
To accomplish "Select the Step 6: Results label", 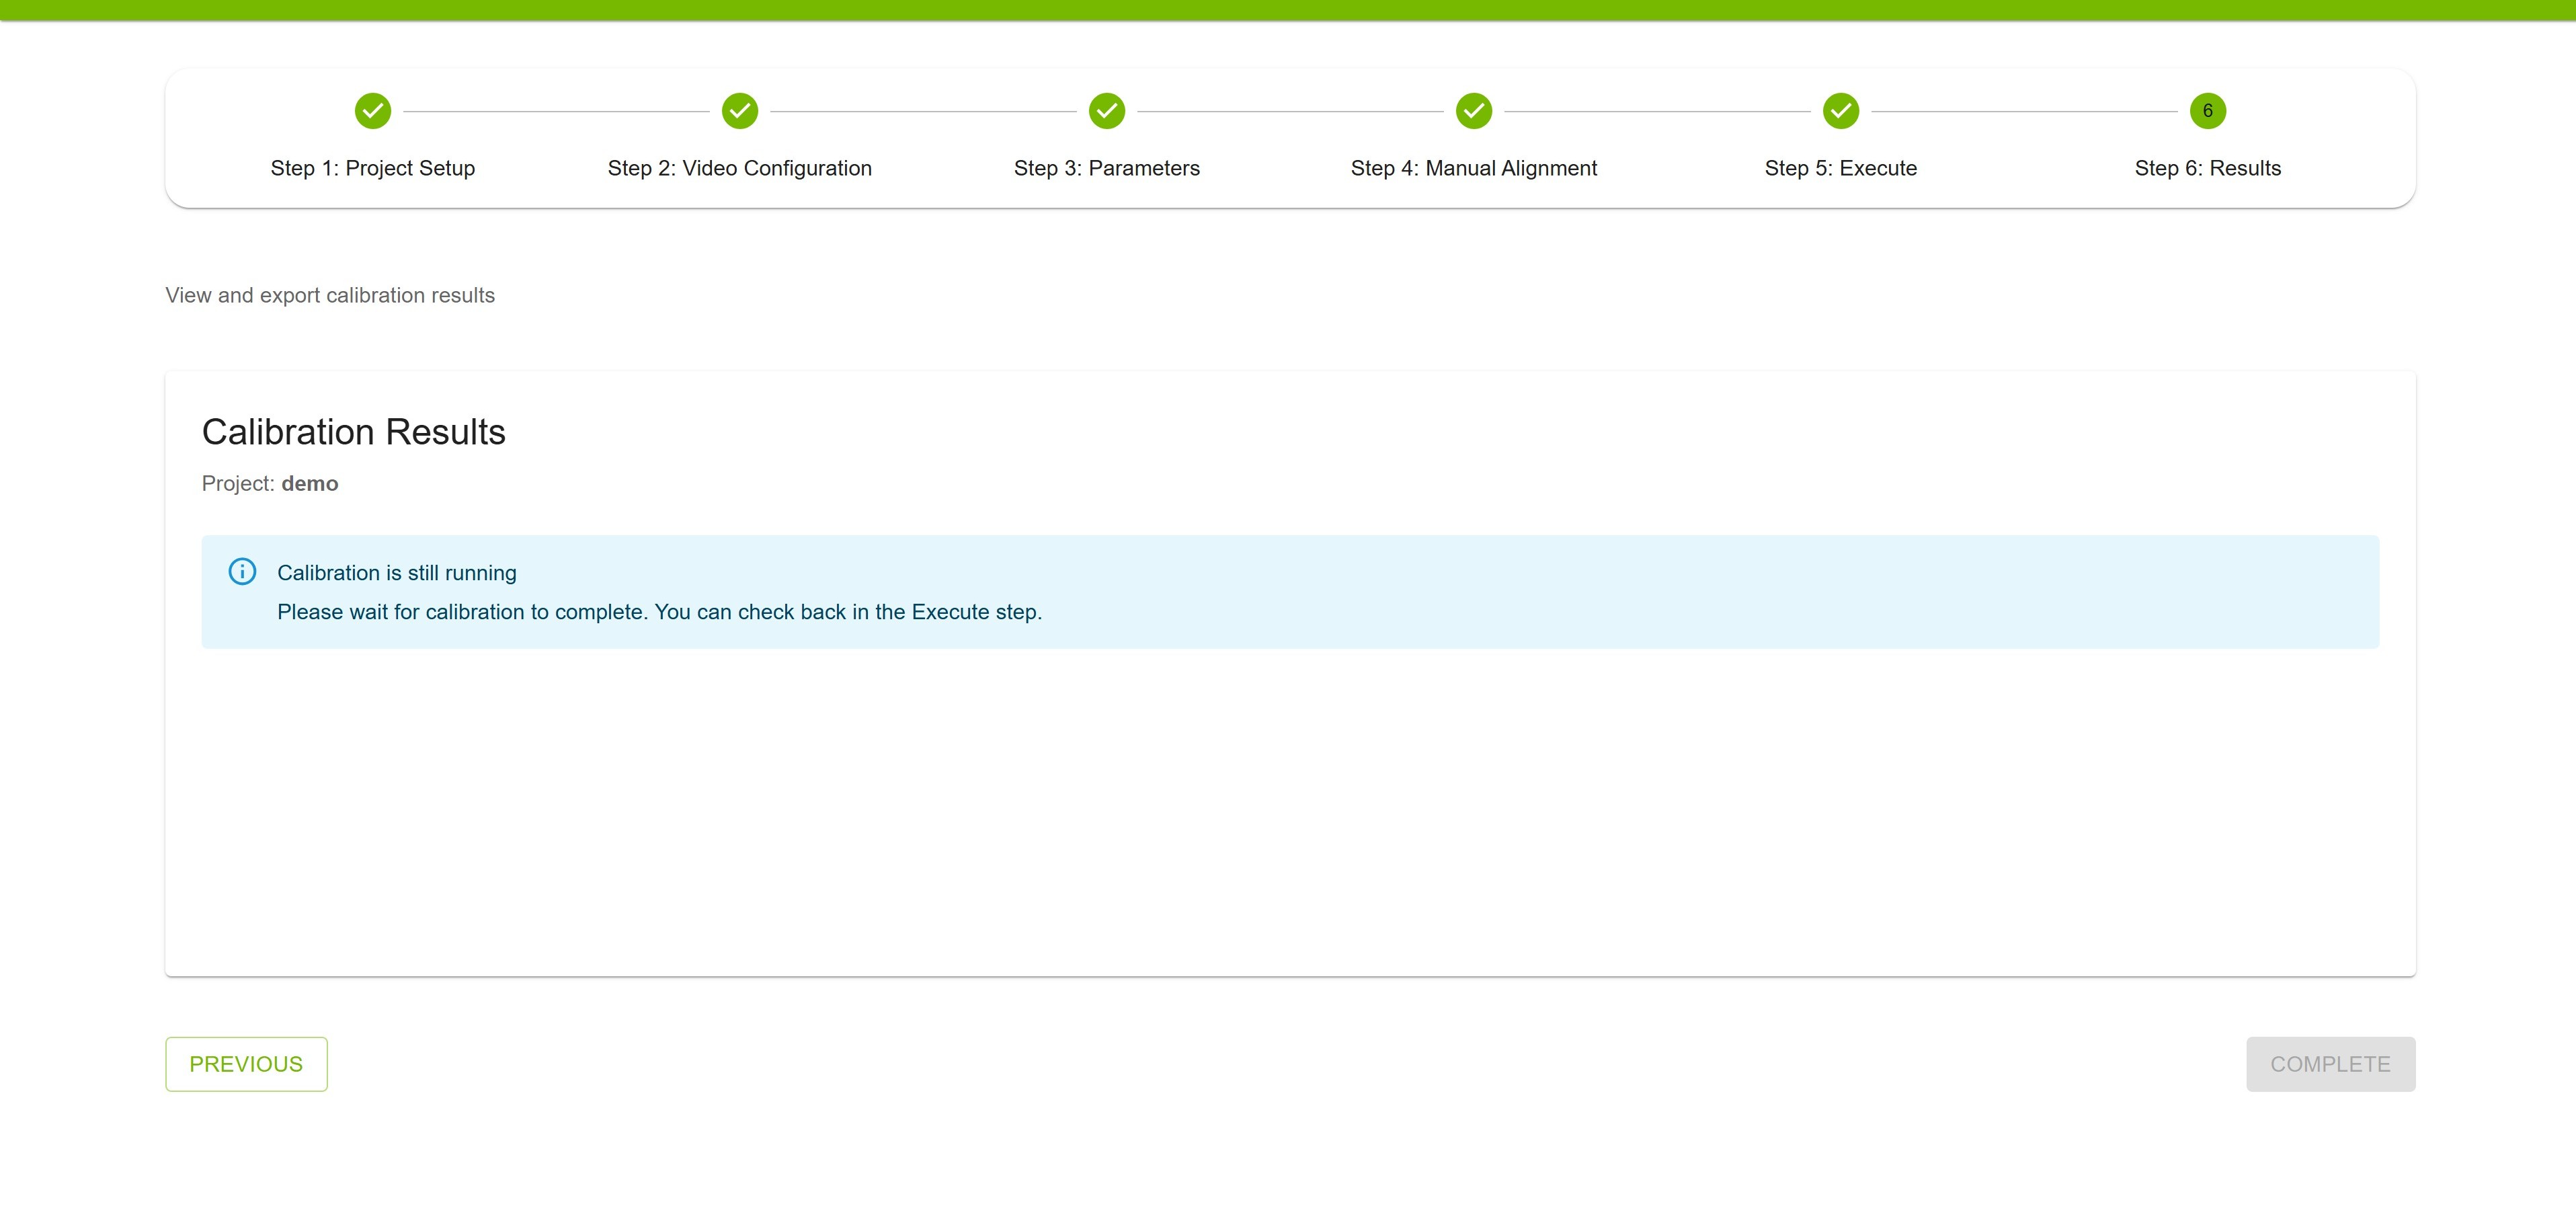I will (x=2207, y=168).
